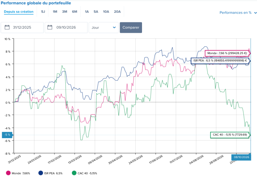
Task: Open the end date calendar icon
Action: pos(50,27)
